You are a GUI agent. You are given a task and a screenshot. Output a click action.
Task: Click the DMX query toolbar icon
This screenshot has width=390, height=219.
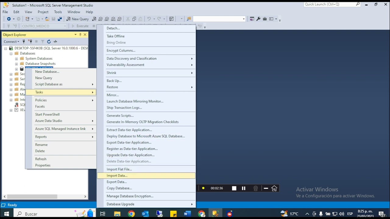coord(107,19)
